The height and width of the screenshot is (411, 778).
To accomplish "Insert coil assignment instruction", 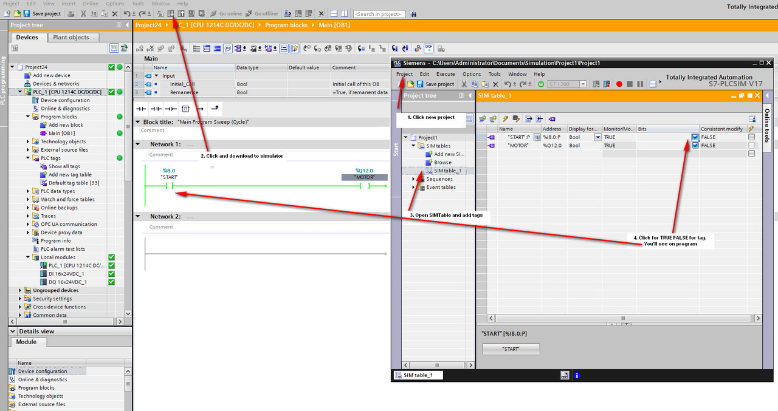I will (171, 109).
